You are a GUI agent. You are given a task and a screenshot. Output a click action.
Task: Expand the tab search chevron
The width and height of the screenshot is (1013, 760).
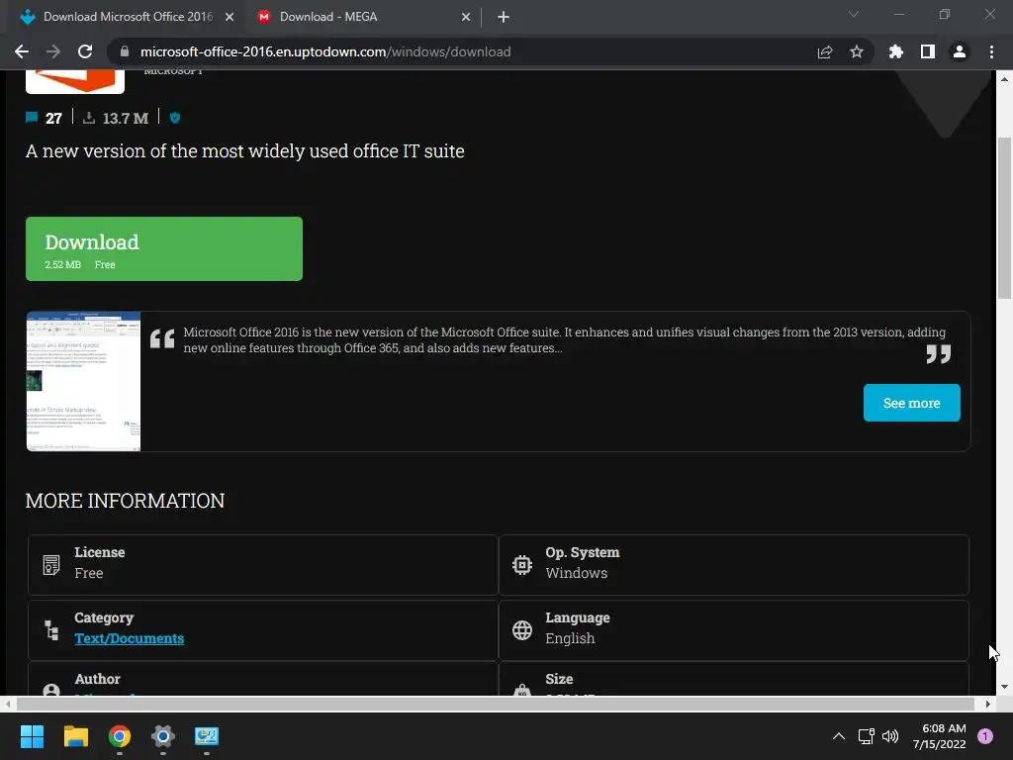pyautogui.click(x=854, y=14)
